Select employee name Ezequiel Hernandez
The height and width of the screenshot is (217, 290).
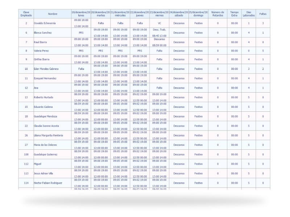click(x=45, y=78)
